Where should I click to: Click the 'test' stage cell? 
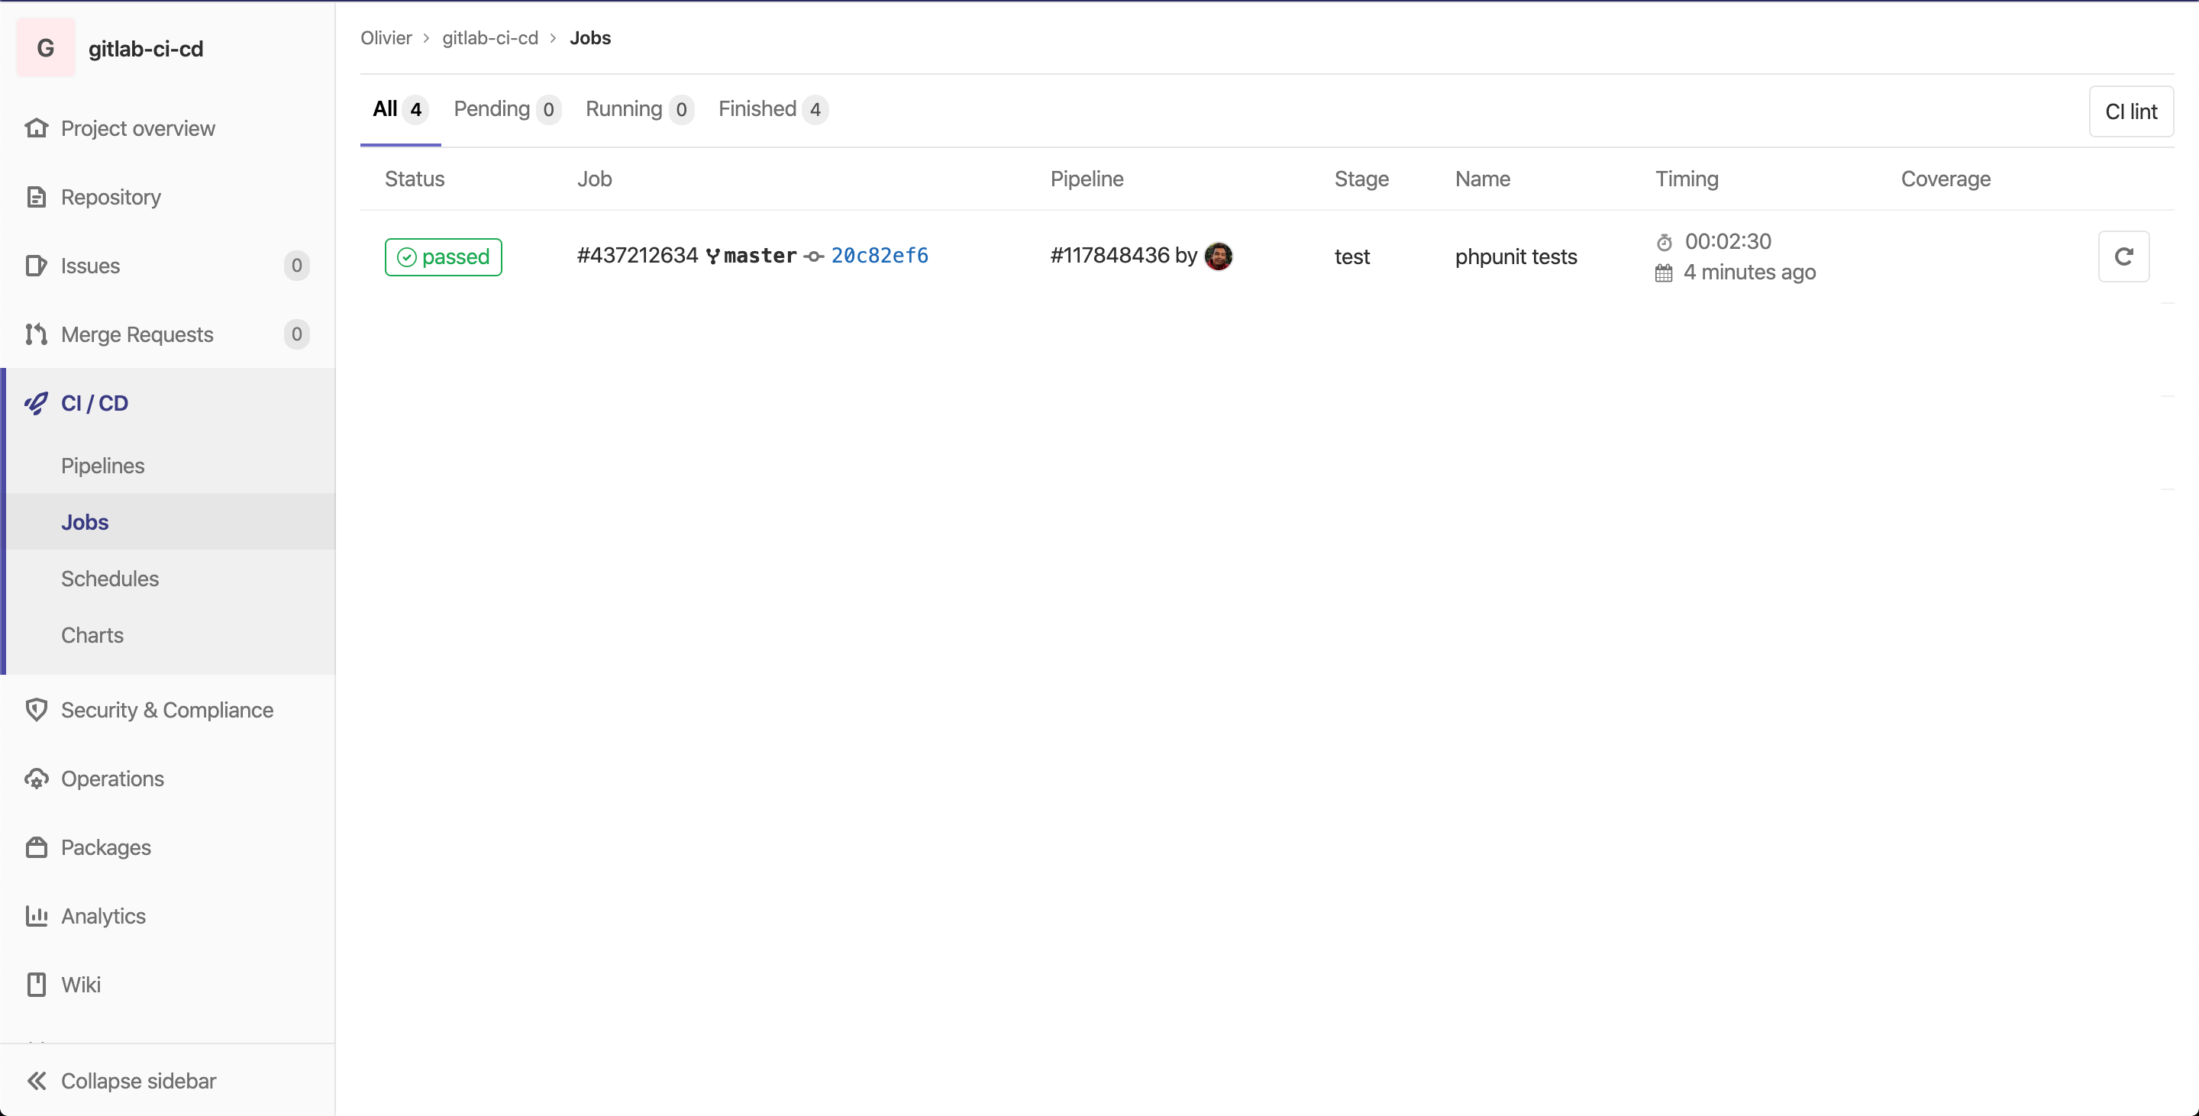(x=1352, y=256)
